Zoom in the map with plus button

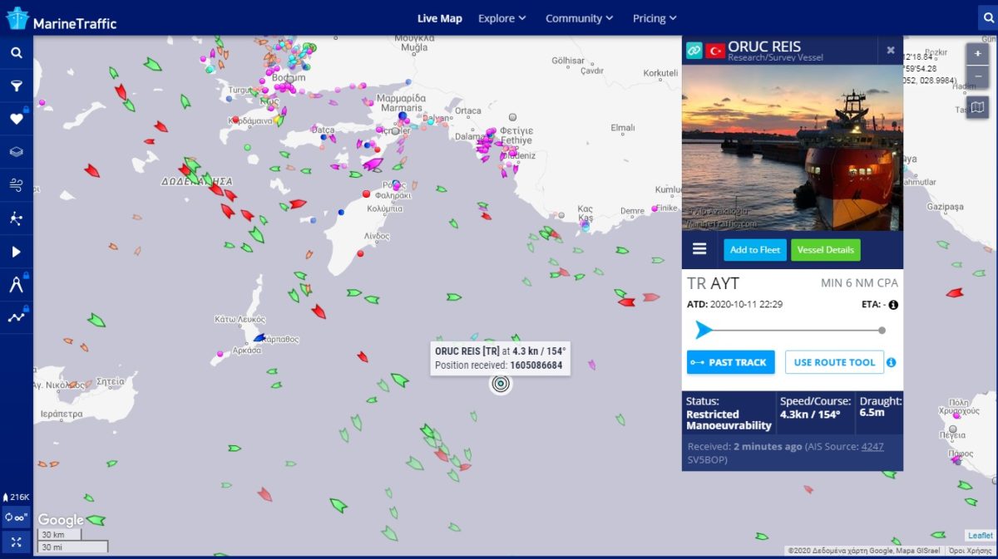pos(977,54)
